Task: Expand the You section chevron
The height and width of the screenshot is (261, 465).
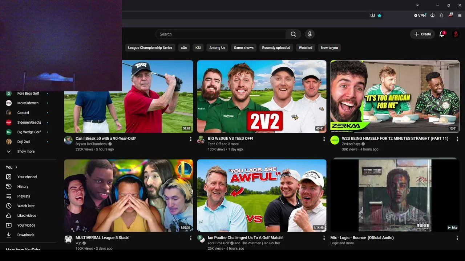Action: [x=16, y=167]
